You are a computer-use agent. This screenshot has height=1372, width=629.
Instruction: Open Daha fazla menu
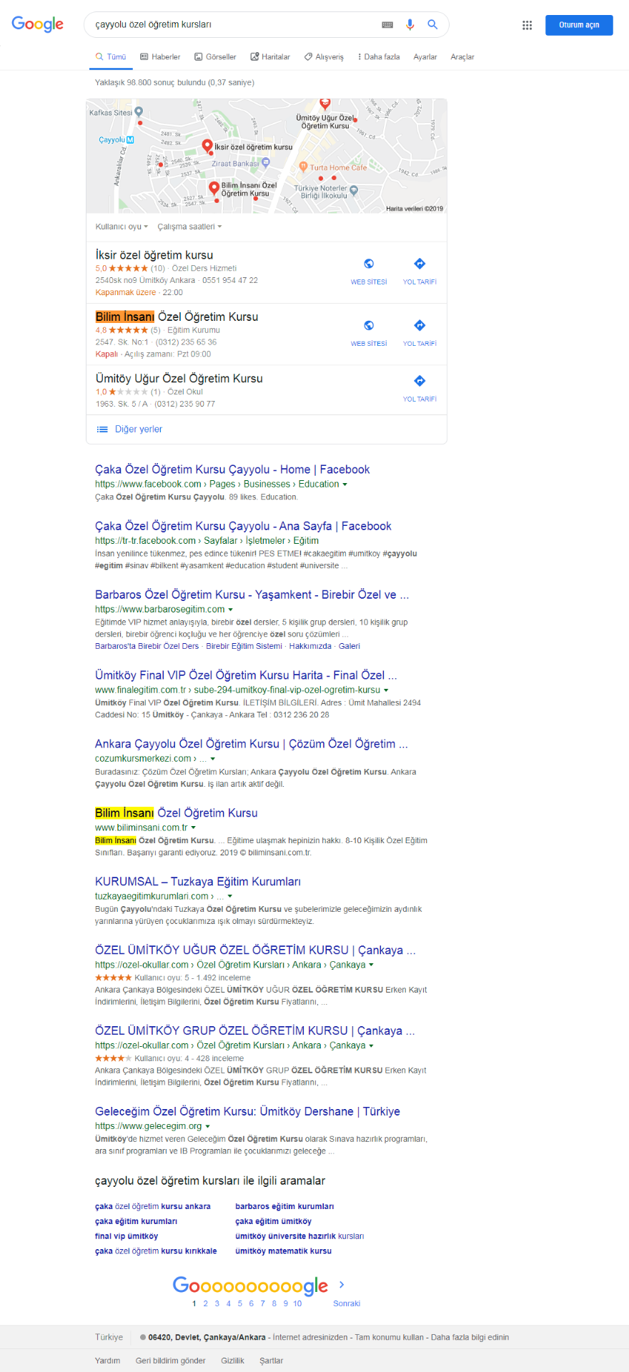click(x=379, y=56)
